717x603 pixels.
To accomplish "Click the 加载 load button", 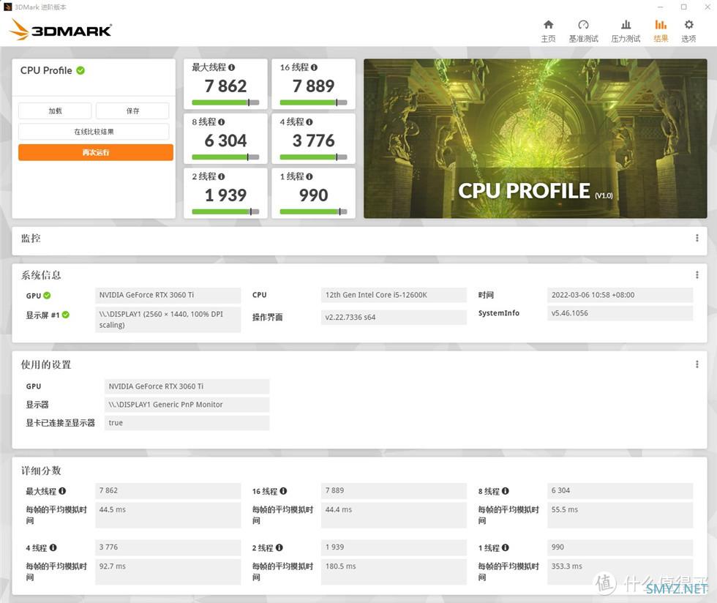I will coord(55,111).
